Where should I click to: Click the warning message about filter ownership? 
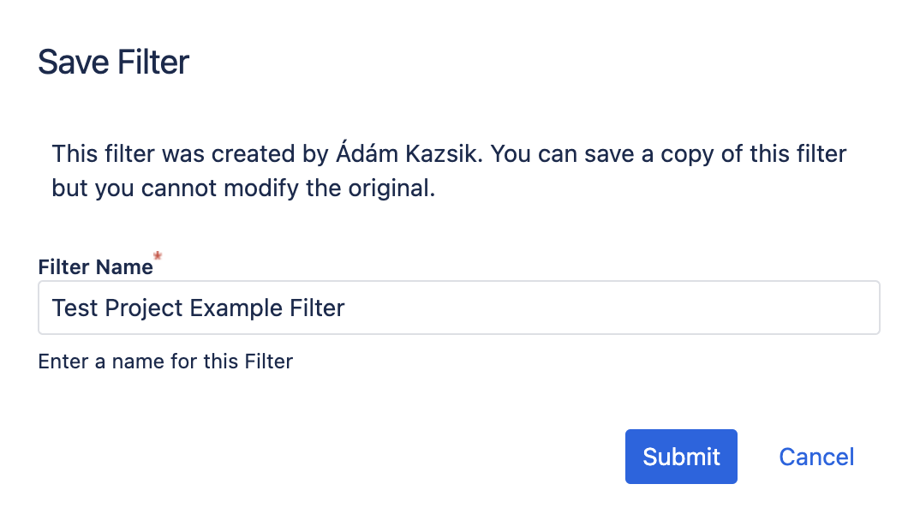pyautogui.click(x=449, y=170)
